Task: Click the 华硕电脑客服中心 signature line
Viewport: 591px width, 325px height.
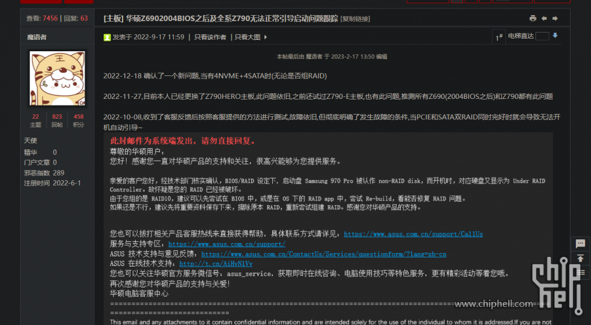Action: point(139,294)
